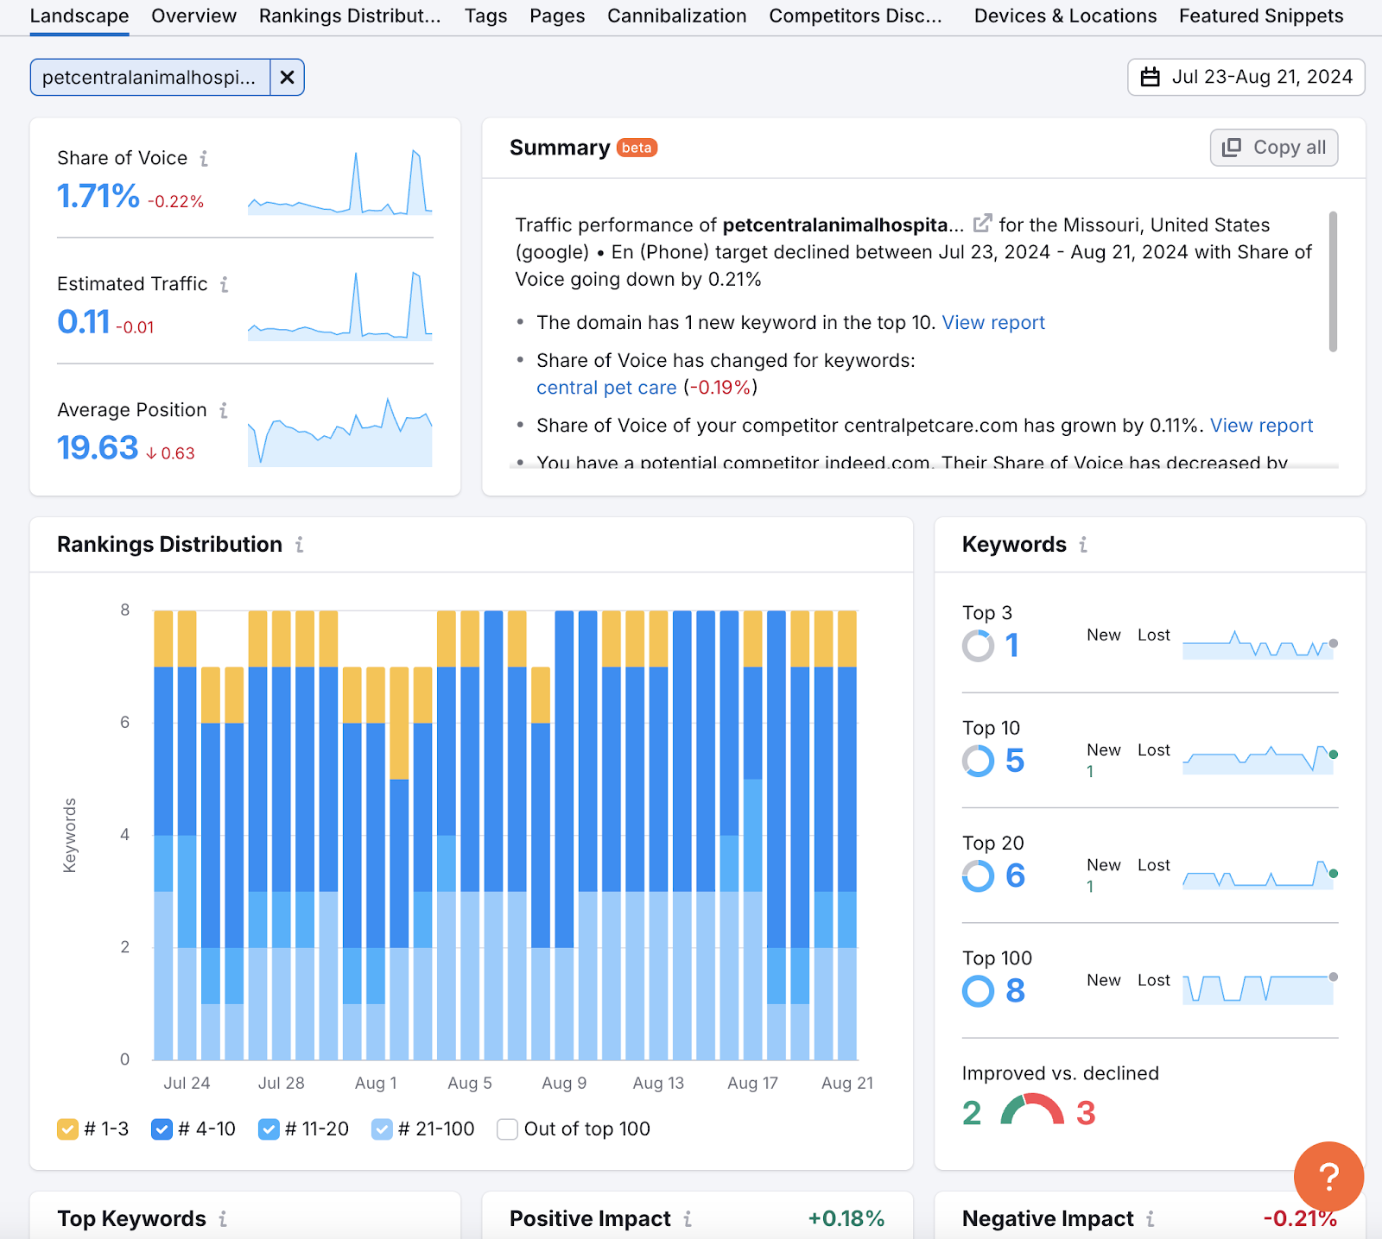1382x1239 pixels.
Task: Click the Top 20 new keywords count
Action: click(x=1090, y=887)
